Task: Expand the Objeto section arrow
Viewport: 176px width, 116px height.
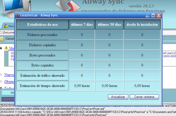Action: pos(1,81)
